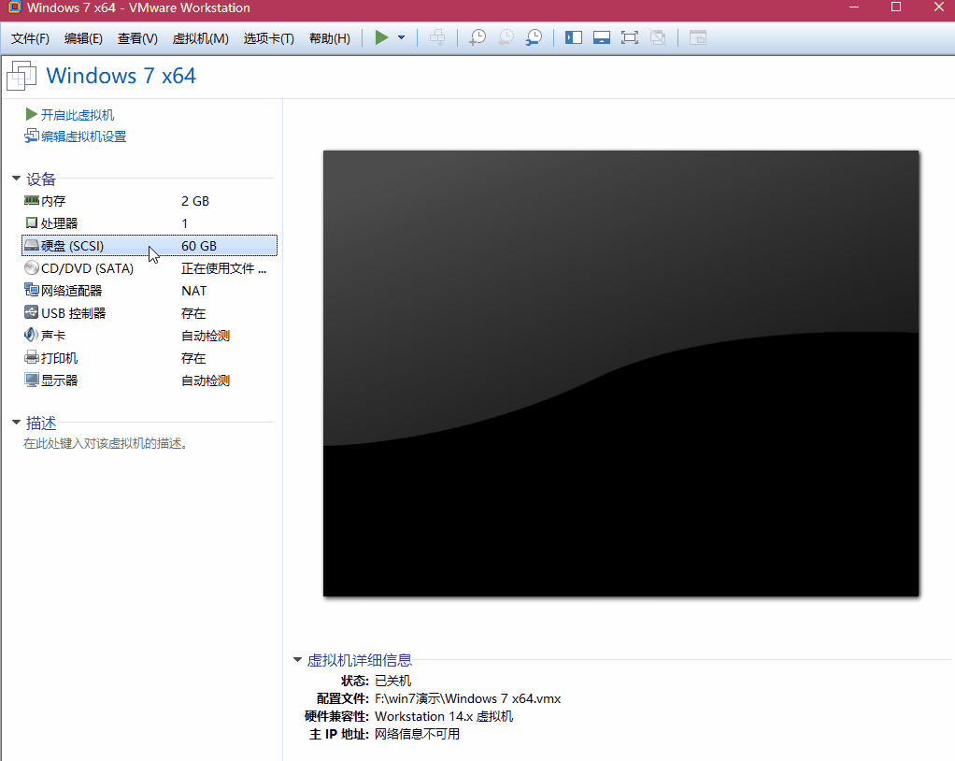Image resolution: width=955 pixels, height=761 pixels.
Task: Click the 60 GB disk size value
Action: (x=198, y=246)
